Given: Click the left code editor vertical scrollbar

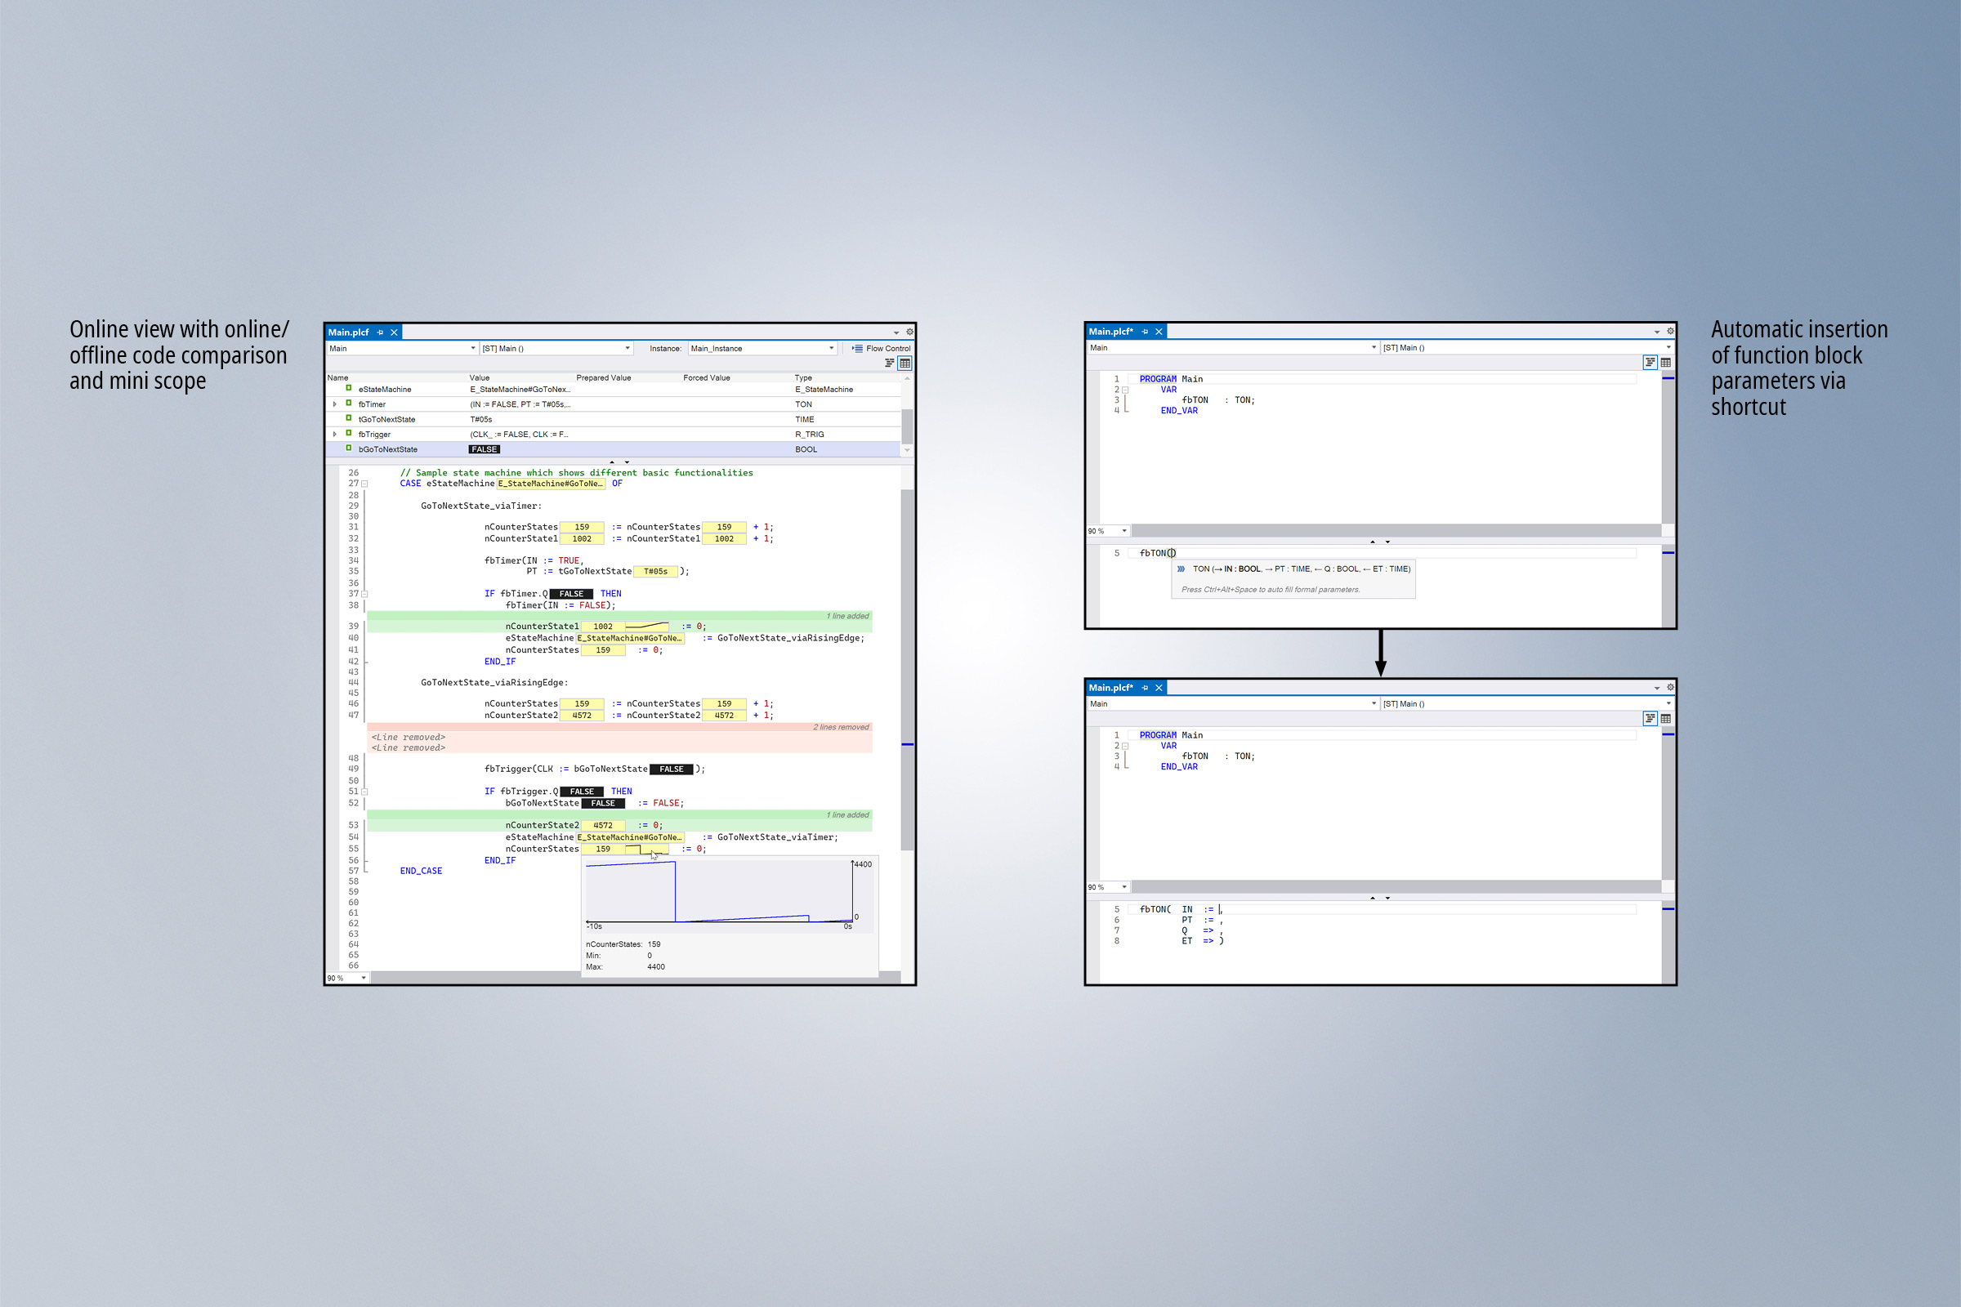Looking at the screenshot, I should [907, 667].
